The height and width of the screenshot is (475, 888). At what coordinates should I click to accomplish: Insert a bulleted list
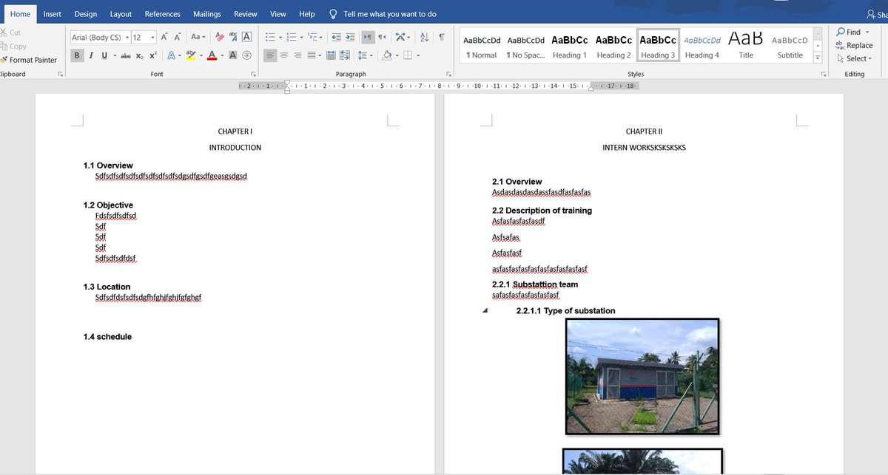click(x=272, y=37)
